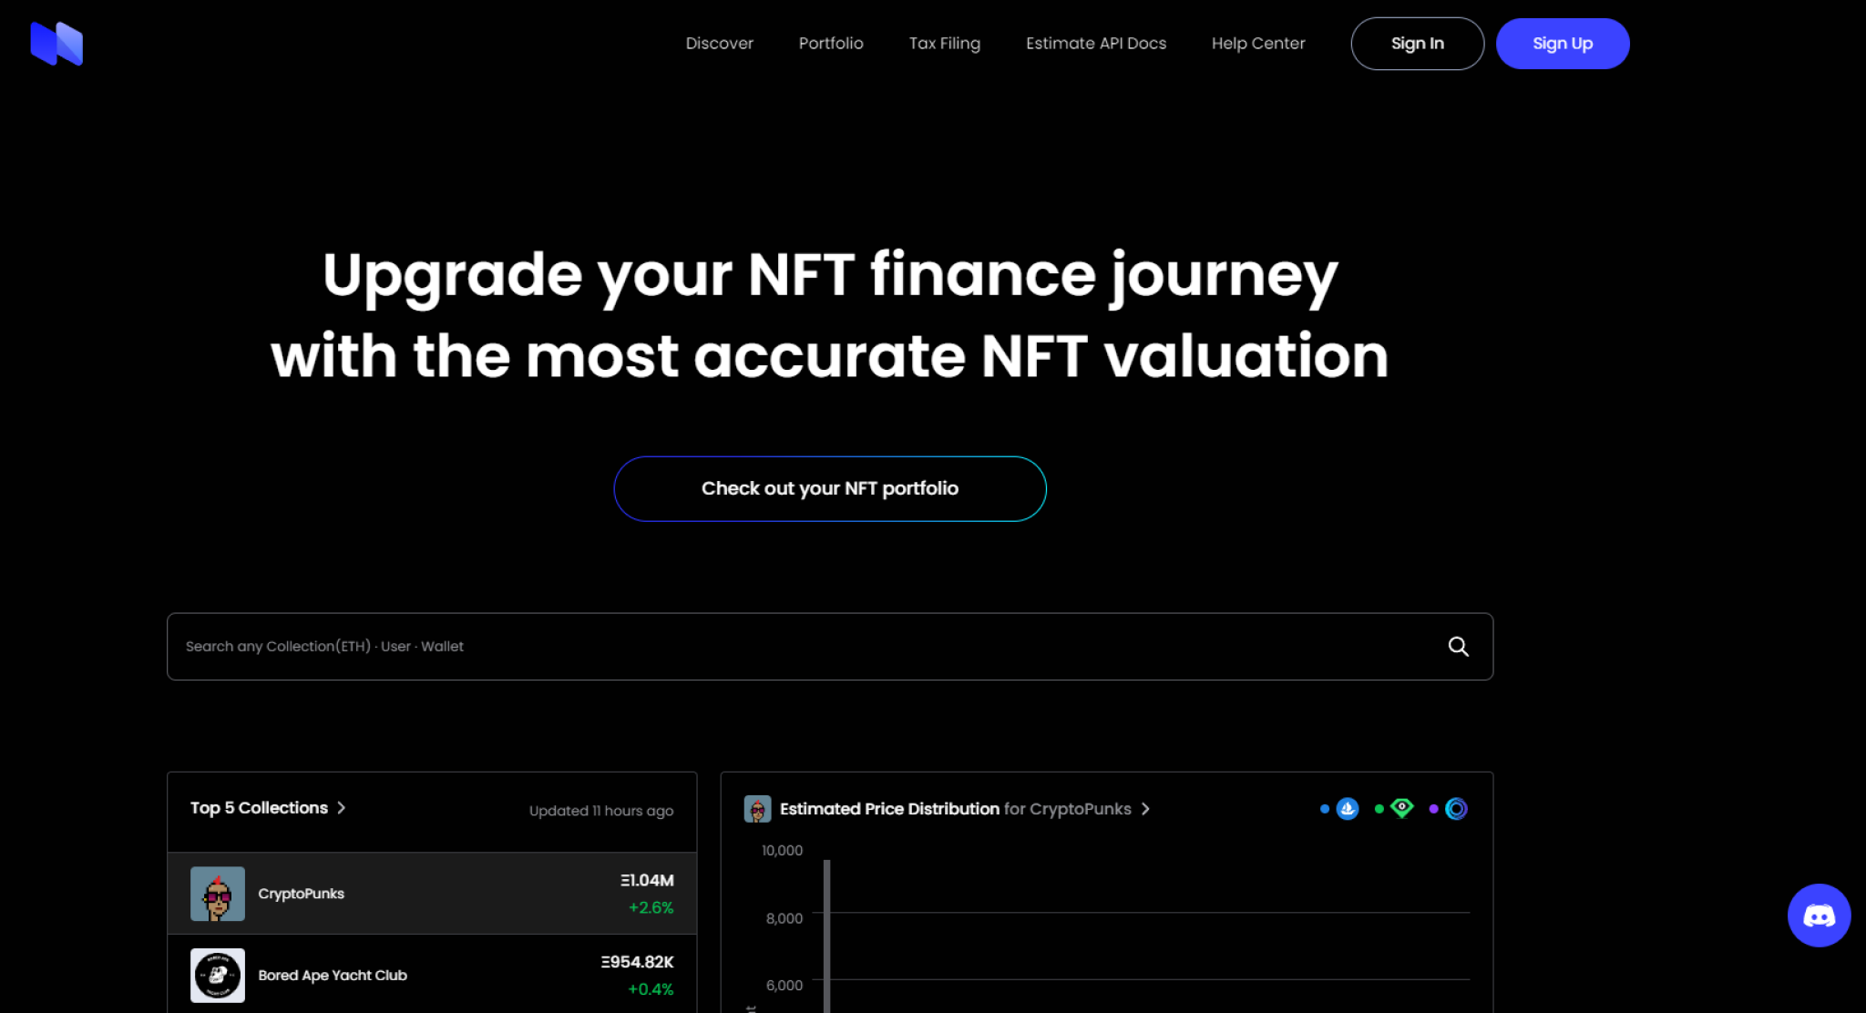This screenshot has width=1866, height=1013.
Task: Open the Discover menu item
Action: [719, 43]
